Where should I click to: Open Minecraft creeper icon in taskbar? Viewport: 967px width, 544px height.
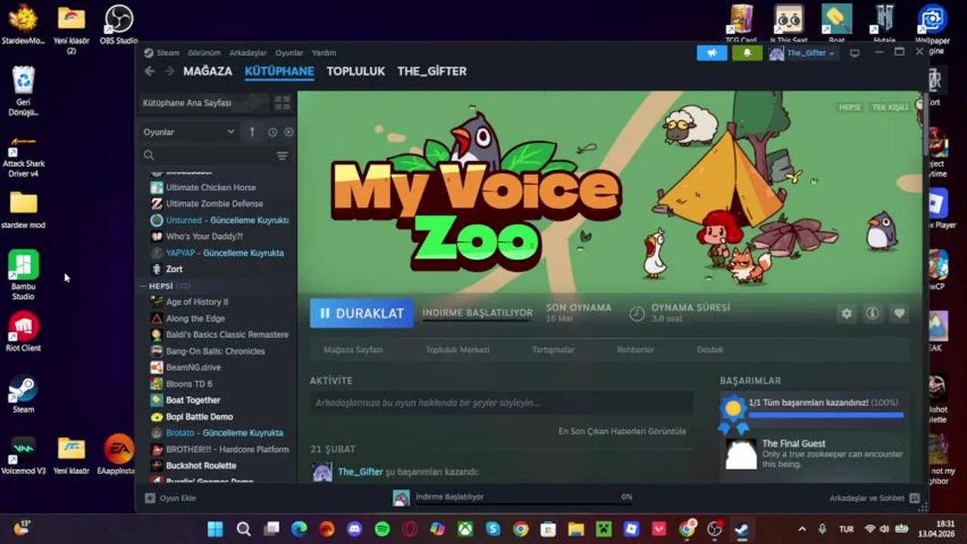pyautogui.click(x=604, y=529)
